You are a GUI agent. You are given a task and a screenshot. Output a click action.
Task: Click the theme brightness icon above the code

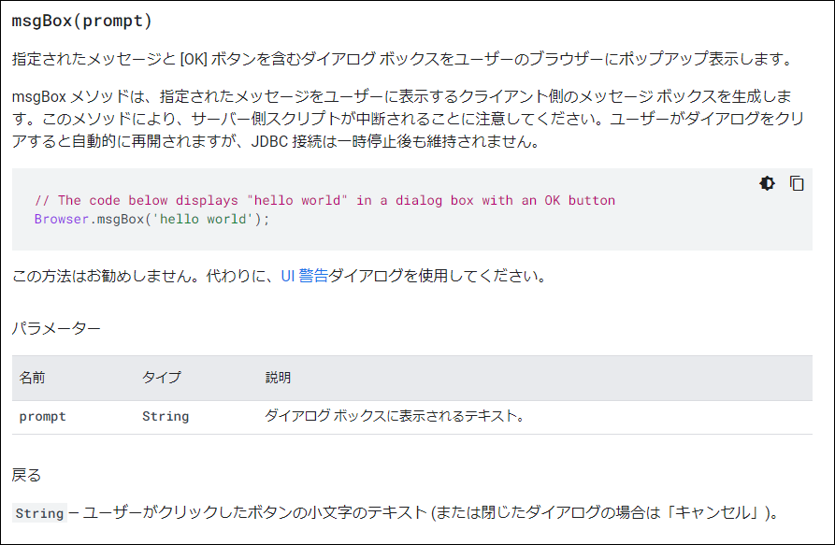(x=767, y=183)
